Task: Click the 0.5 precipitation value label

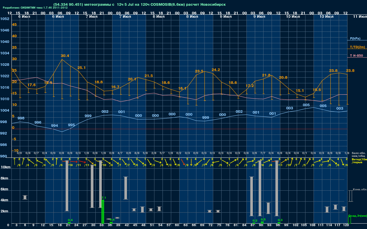Action: point(263,220)
